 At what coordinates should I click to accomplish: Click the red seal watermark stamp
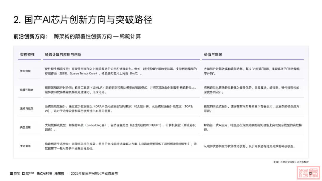click(307, 173)
